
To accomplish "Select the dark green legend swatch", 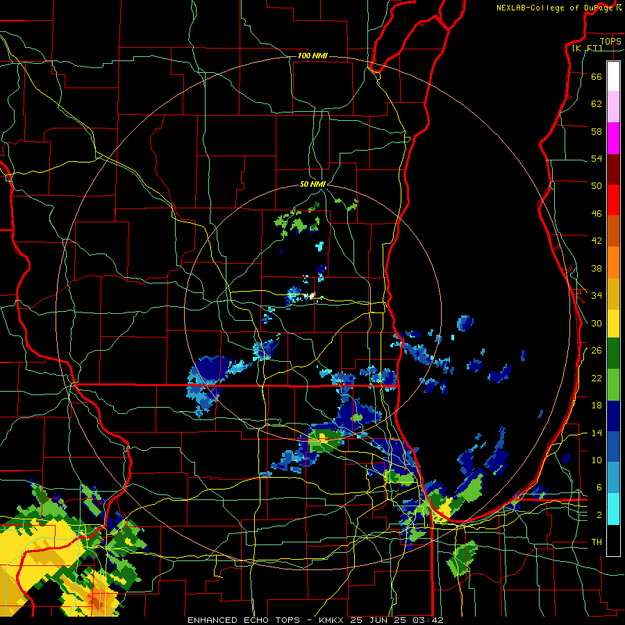I will 613,353.
